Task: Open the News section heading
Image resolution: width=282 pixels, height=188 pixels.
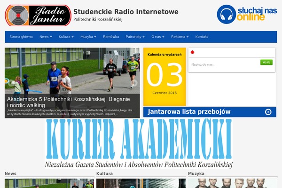Action: coord(10,173)
